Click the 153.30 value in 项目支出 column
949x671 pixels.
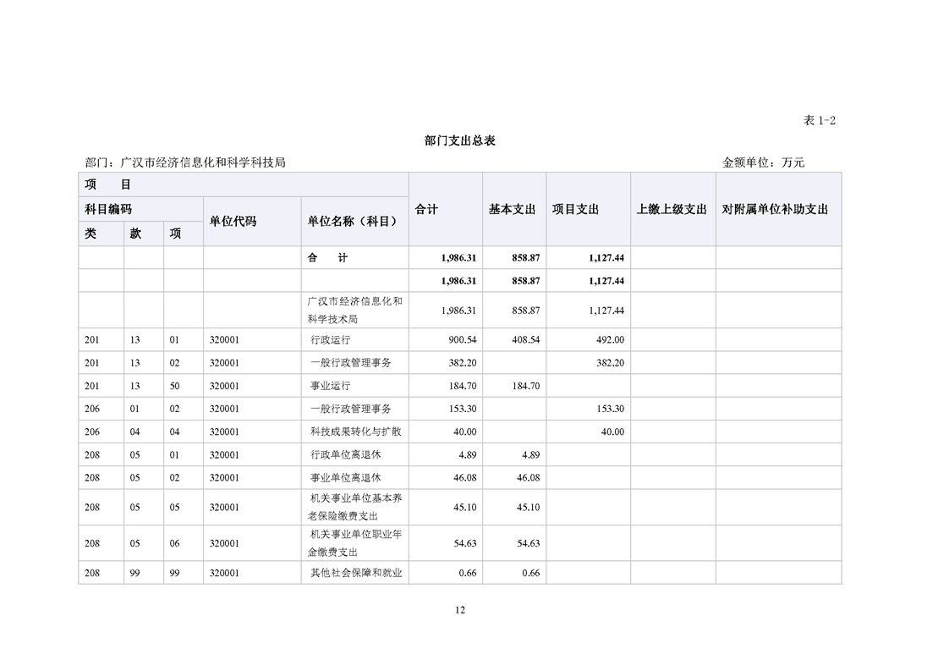pyautogui.click(x=610, y=409)
